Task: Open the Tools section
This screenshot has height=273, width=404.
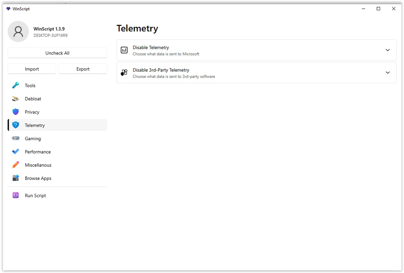Action: pos(57,85)
